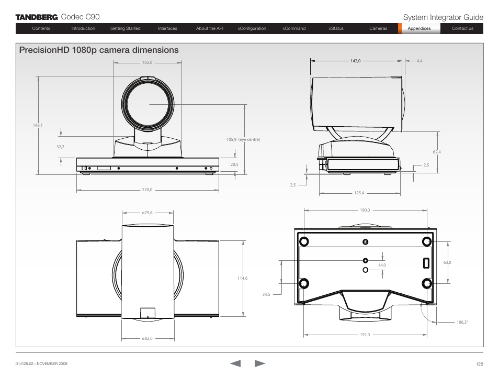The height and width of the screenshot is (376, 499).
Task: Click the 114,6 depth dimension
Action: pyautogui.click(x=242, y=278)
